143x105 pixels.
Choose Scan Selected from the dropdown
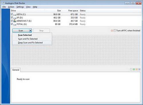[32, 35]
